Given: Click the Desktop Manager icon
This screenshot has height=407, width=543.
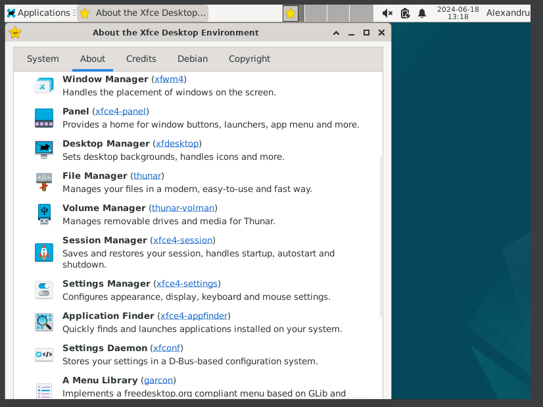Looking at the screenshot, I should 43,149.
